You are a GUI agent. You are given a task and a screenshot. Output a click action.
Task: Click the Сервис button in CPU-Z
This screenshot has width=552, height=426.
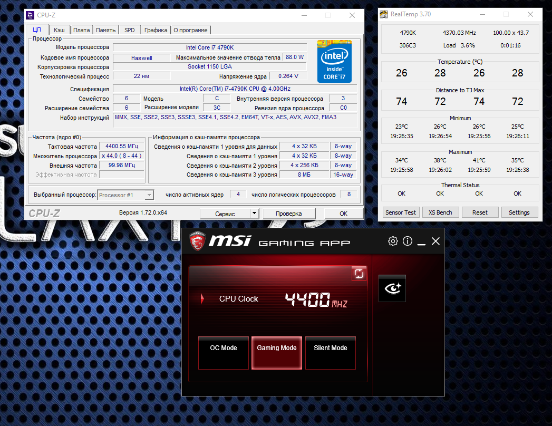click(x=225, y=214)
